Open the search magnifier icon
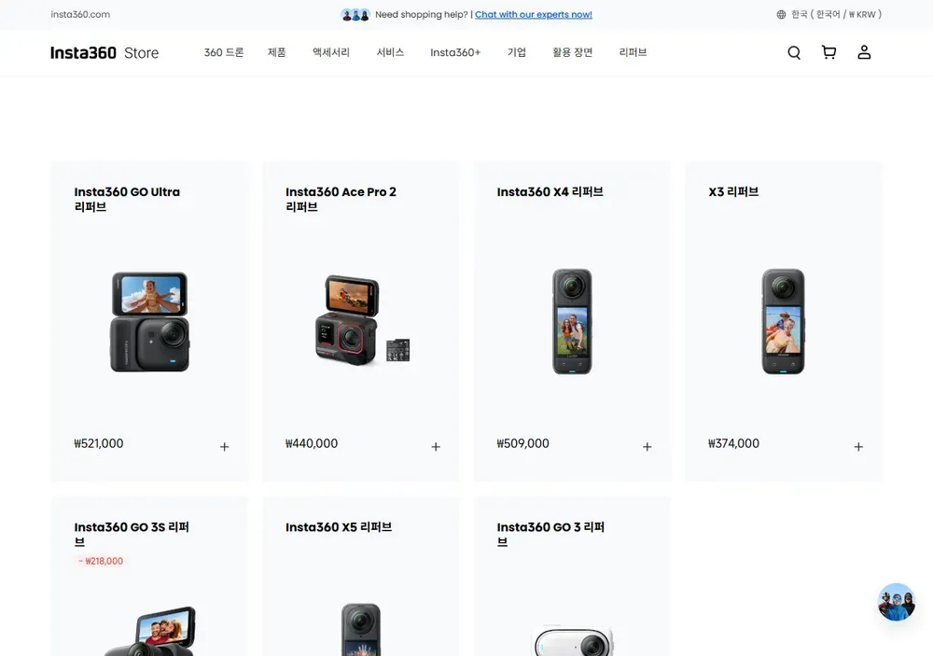This screenshot has height=656, width=933. pos(794,53)
